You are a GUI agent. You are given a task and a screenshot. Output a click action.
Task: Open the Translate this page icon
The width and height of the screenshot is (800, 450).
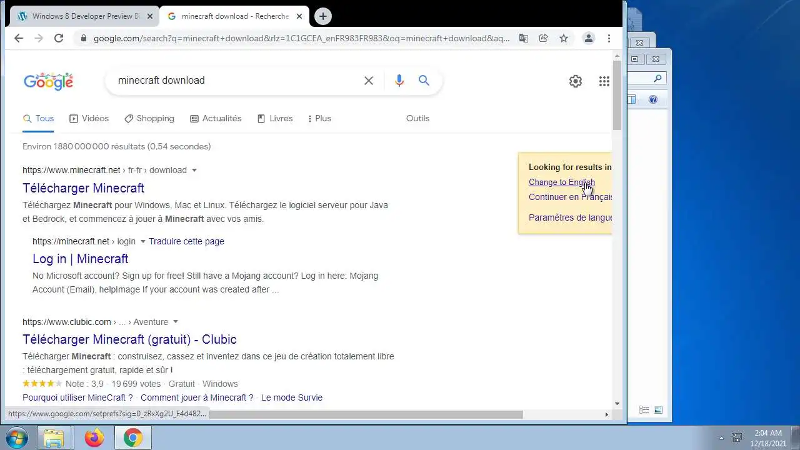pos(524,38)
